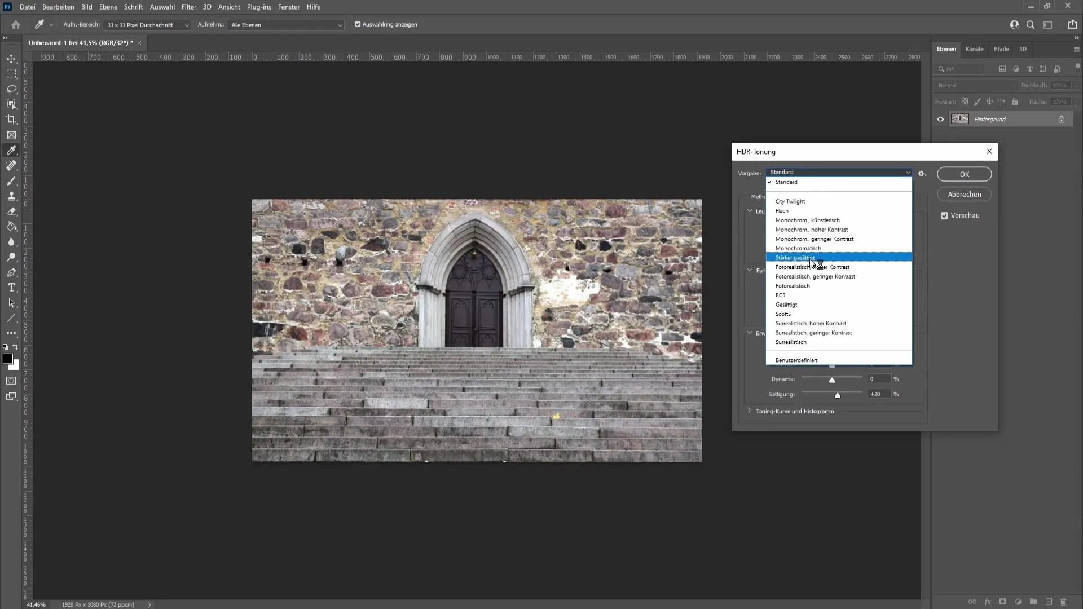Choose preset Monochrom, hoher Kontrast
The width and height of the screenshot is (1083, 609).
coord(839,230)
